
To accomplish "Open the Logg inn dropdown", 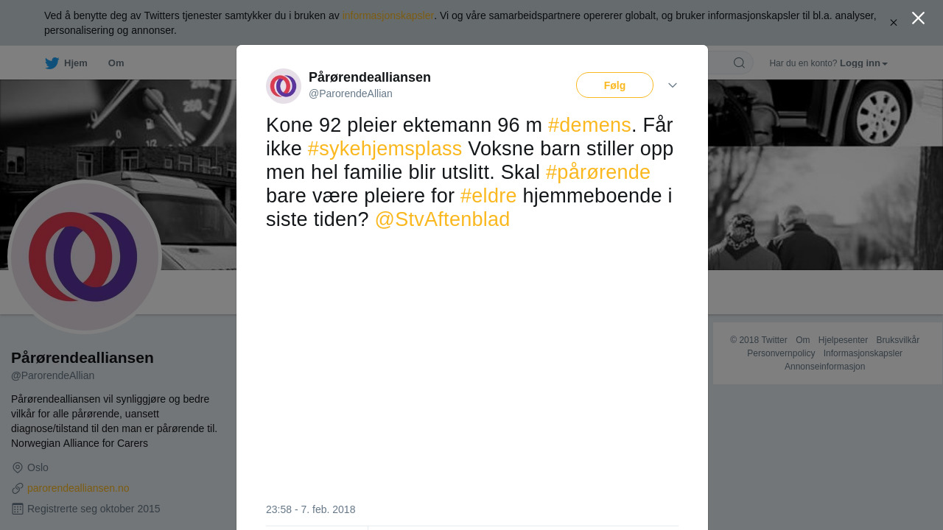I will point(863,63).
